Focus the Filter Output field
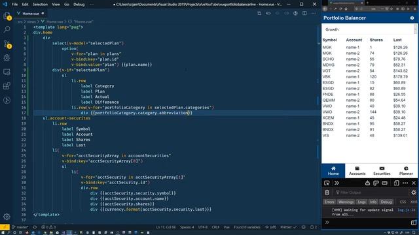 point(371,193)
